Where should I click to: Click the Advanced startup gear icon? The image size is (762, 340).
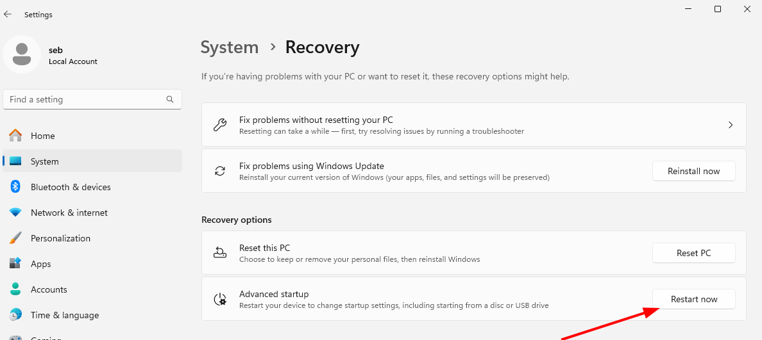[x=220, y=299]
